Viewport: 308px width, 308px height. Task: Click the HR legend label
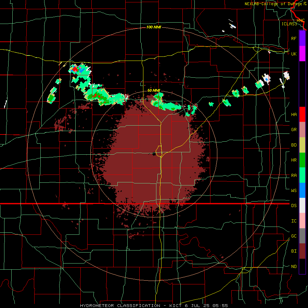pyautogui.click(x=294, y=160)
